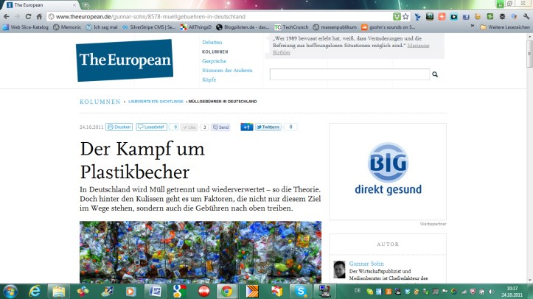Click the clock and date in system tray
This screenshot has height=299, width=533.
pos(512,292)
